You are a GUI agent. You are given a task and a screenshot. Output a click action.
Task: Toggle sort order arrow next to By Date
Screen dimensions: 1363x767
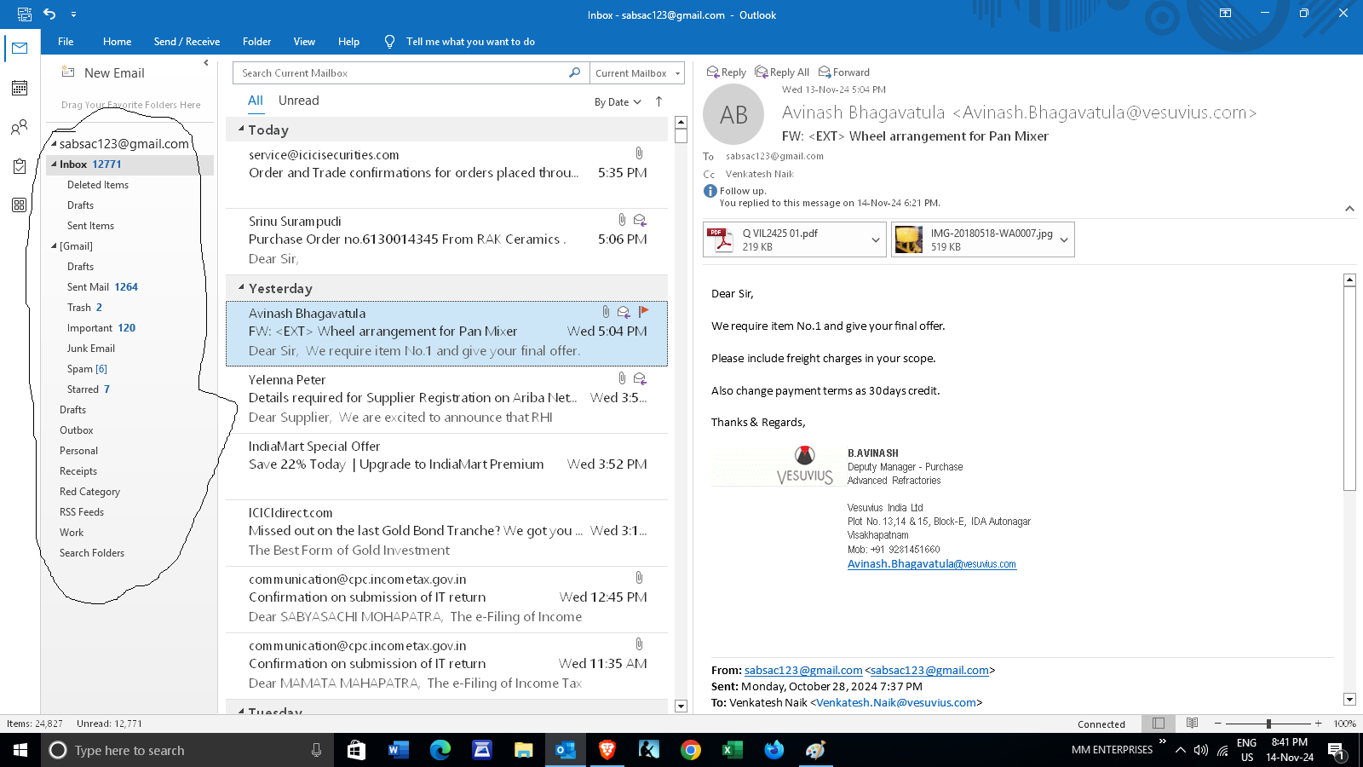[658, 101]
